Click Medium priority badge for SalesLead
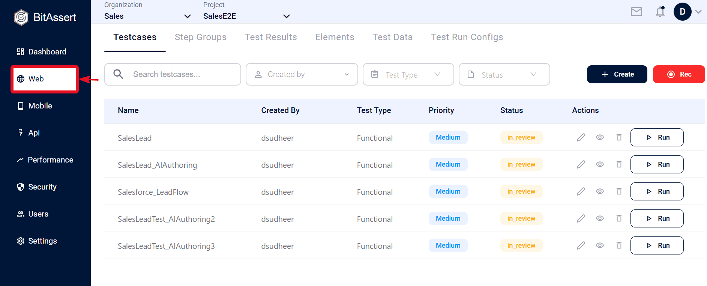The height and width of the screenshot is (286, 707). click(x=448, y=137)
